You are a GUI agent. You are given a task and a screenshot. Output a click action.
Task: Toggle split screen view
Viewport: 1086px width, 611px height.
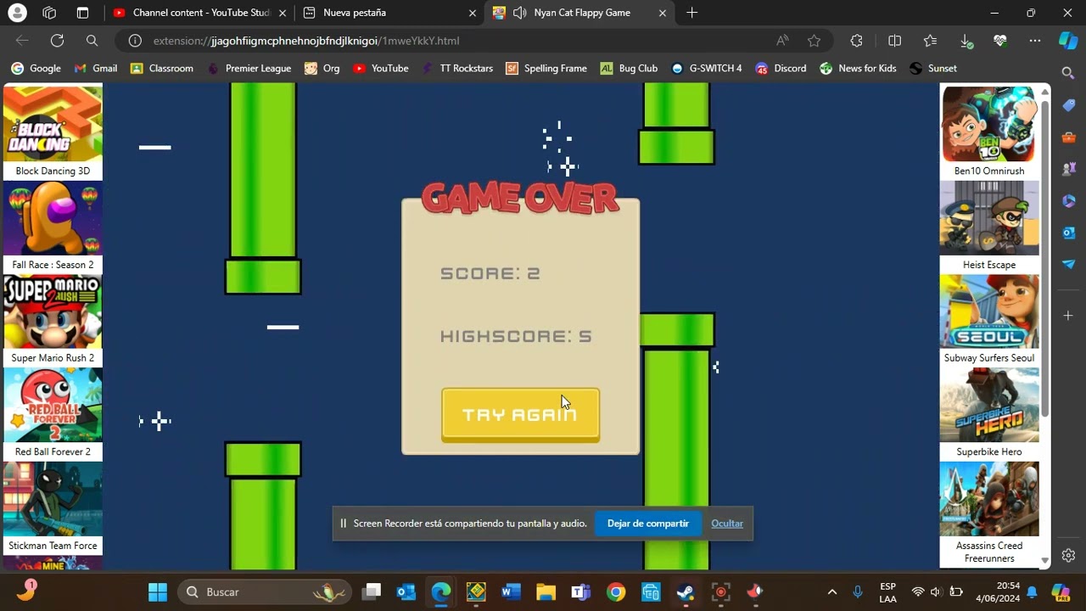tap(894, 41)
